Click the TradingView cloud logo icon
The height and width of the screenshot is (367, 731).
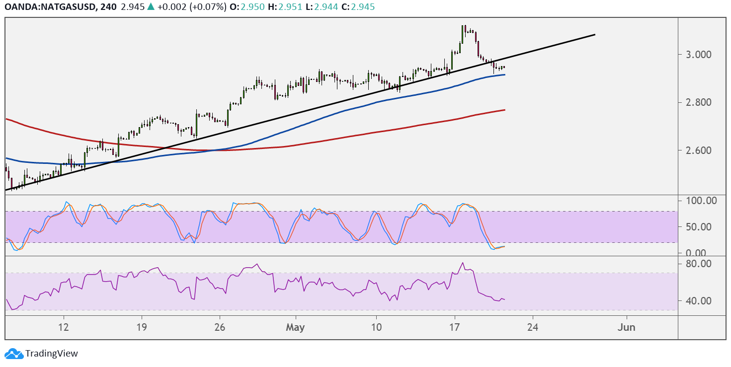14,354
